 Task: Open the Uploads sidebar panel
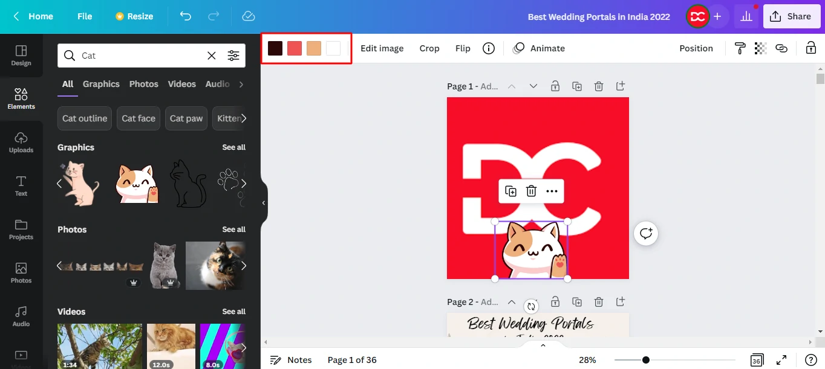click(21, 143)
